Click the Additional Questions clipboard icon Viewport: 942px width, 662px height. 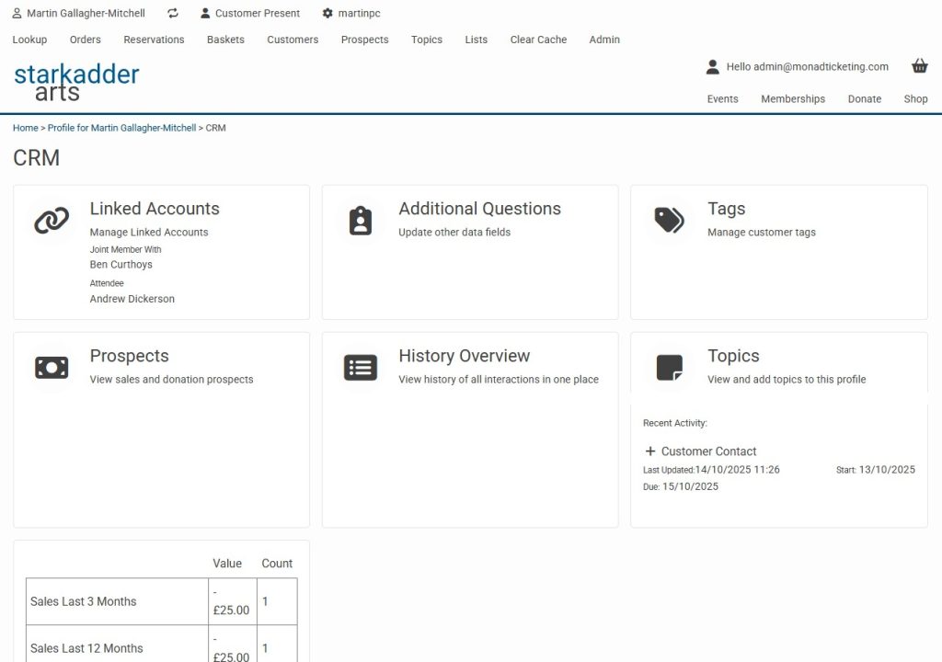[x=361, y=221]
